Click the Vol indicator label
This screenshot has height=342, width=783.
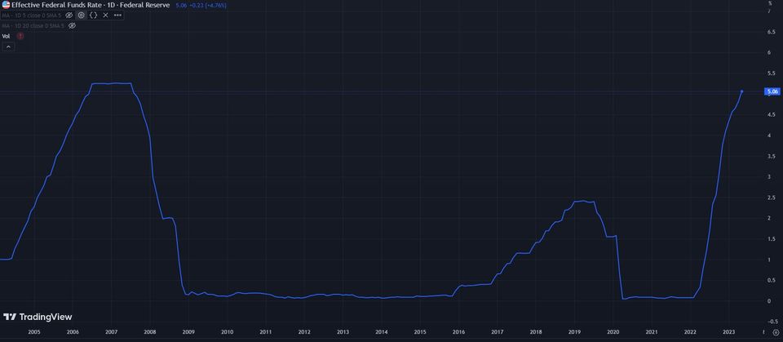click(x=6, y=36)
